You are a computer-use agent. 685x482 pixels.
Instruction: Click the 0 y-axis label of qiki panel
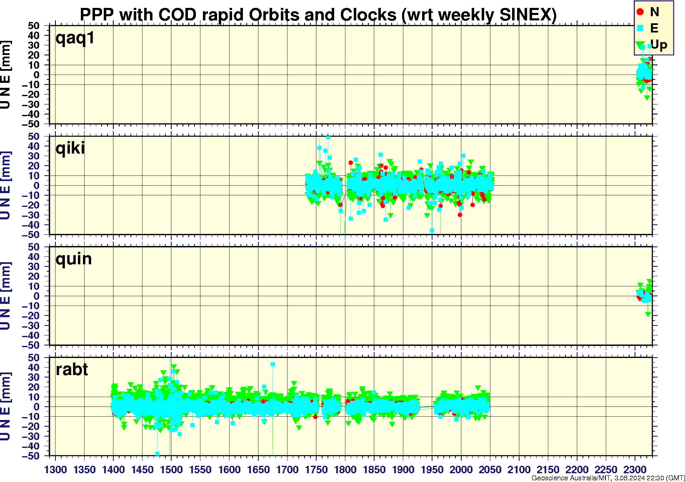pos(37,186)
